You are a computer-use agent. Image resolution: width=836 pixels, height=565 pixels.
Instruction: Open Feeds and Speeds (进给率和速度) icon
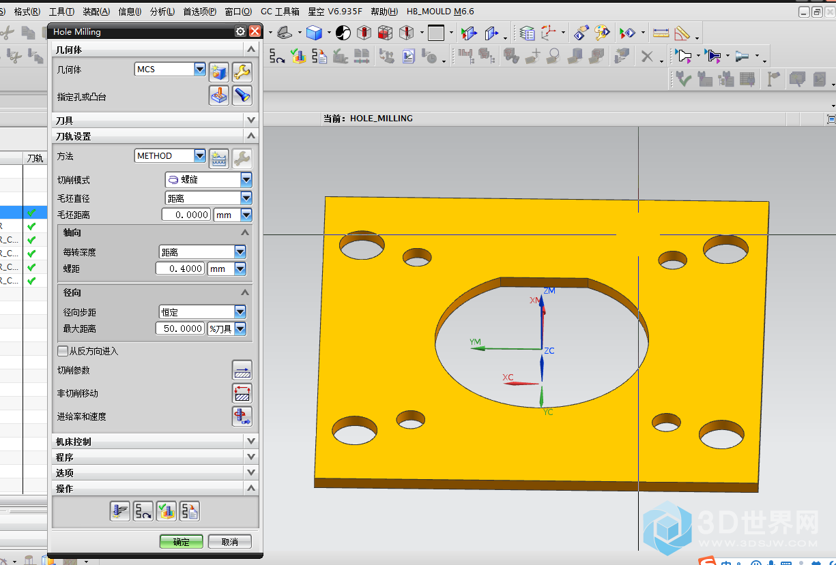coord(242,416)
